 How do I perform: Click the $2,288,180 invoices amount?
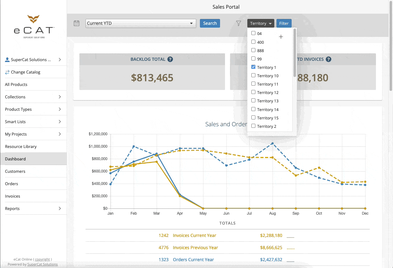271,235
